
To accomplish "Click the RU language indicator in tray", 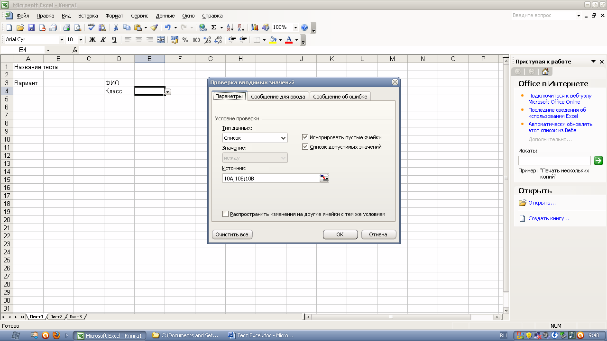I will tap(503, 335).
